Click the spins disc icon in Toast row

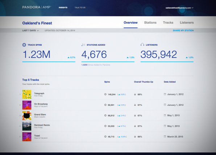click(105, 137)
